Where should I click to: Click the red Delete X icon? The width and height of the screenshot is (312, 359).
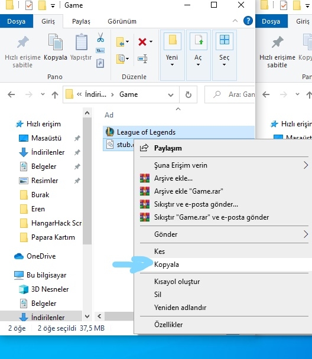[x=142, y=42]
